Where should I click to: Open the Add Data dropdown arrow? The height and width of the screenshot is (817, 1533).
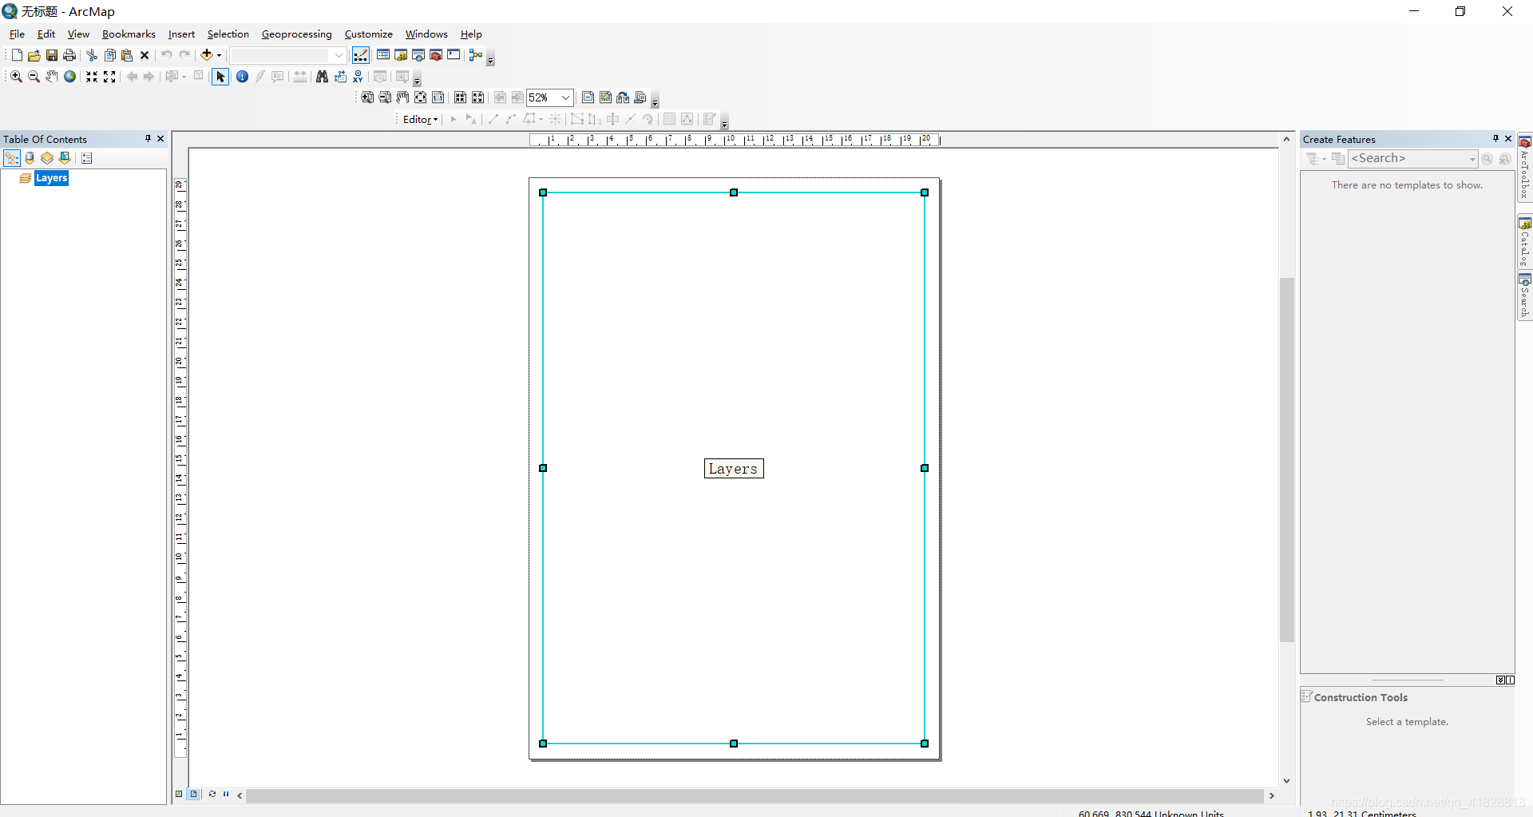219,55
